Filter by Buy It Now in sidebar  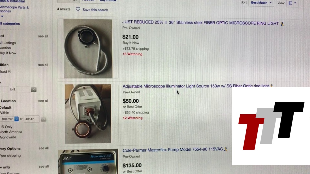8,53
